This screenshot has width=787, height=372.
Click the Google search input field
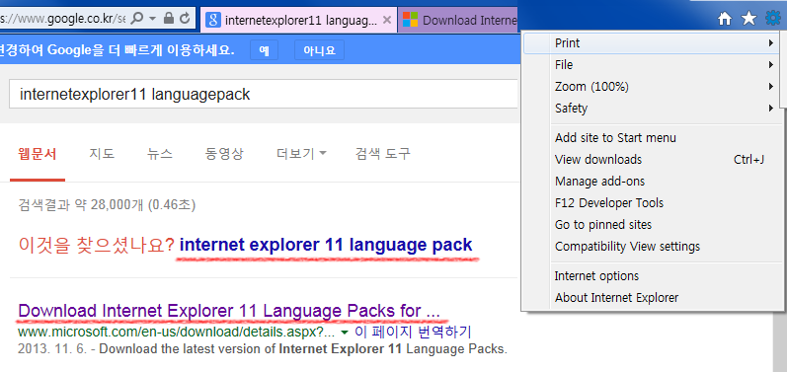264,94
